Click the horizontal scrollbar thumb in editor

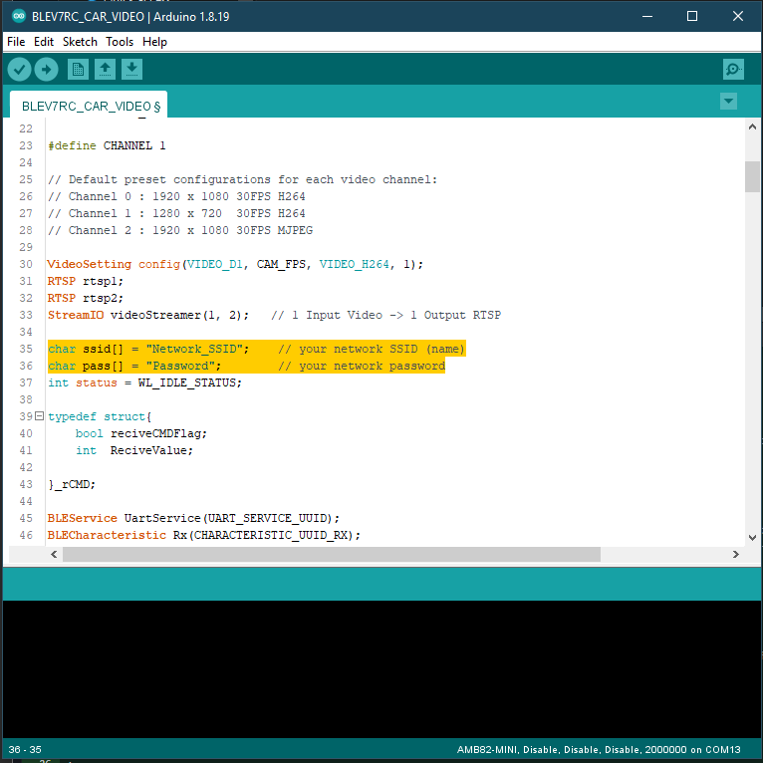(331, 554)
